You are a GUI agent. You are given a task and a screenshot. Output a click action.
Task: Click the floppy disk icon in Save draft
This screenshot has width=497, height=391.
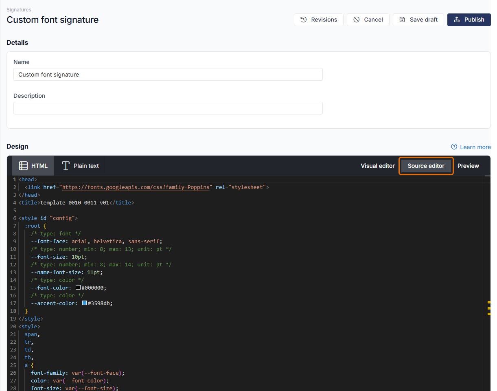pos(402,20)
